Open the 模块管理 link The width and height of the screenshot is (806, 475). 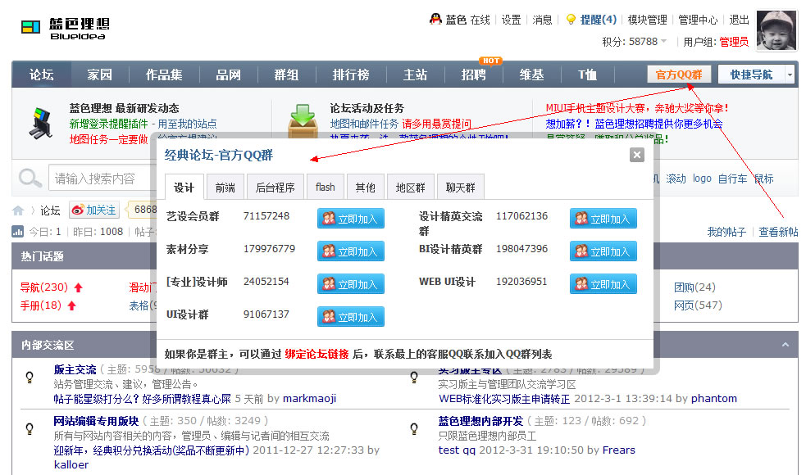[647, 20]
